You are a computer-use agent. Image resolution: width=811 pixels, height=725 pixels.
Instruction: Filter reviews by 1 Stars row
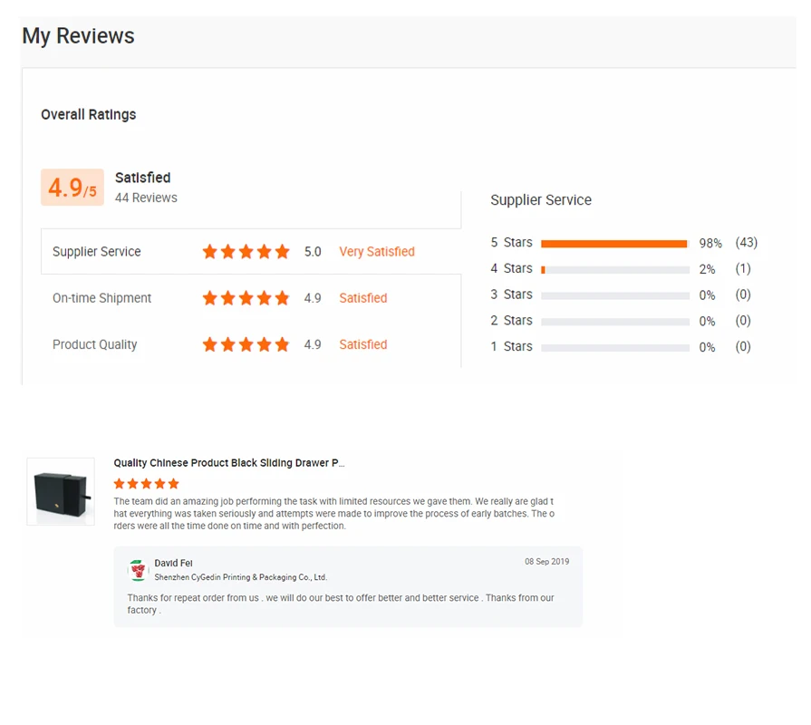click(623, 346)
